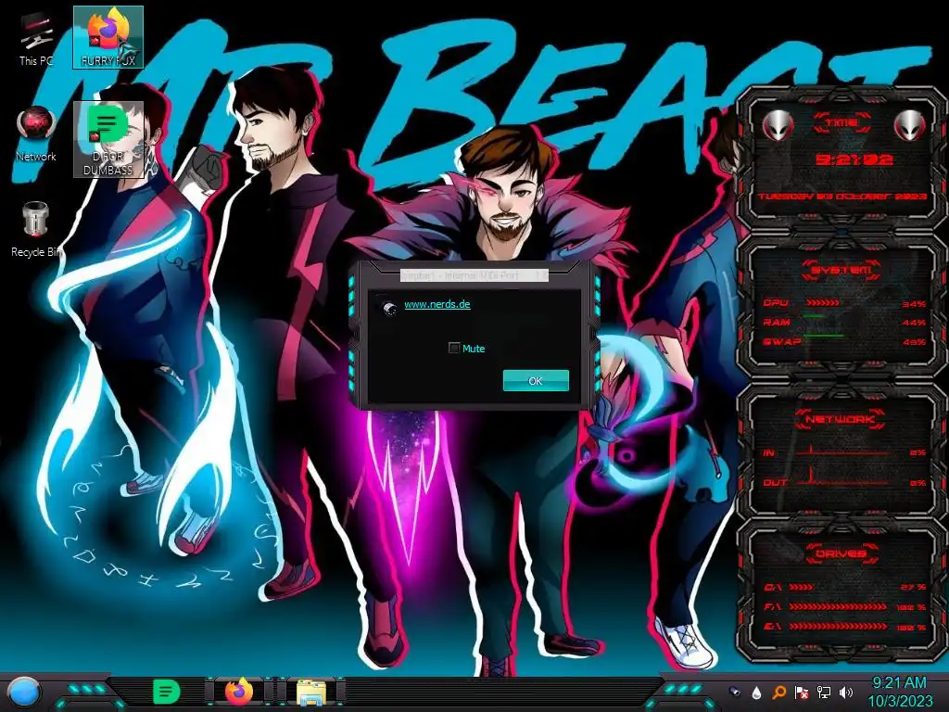Click the volume speaker tray icon
Screen dimensions: 949x712
(x=846, y=692)
